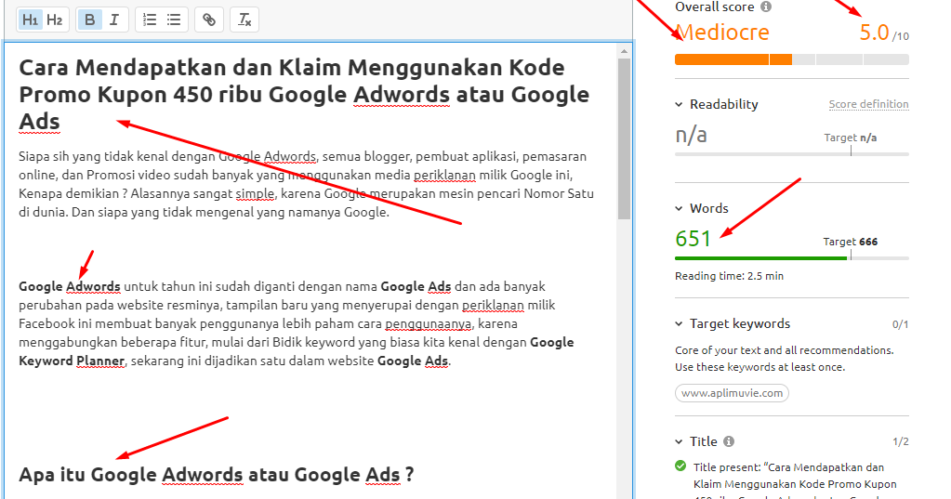
Task: Click the 651 word count value
Action: 693,239
